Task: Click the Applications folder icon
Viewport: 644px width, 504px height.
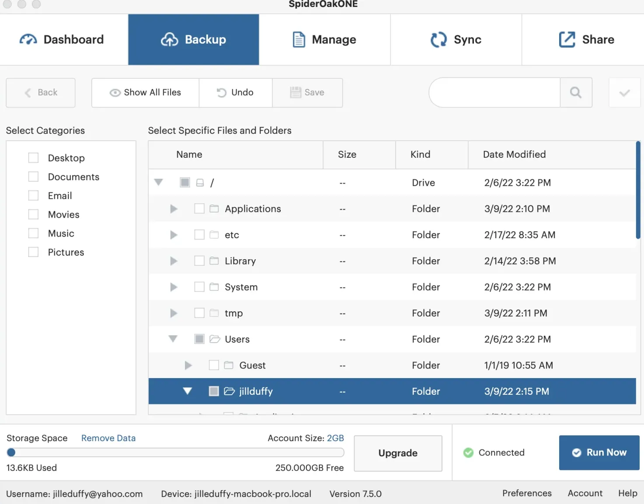Action: pyautogui.click(x=214, y=209)
